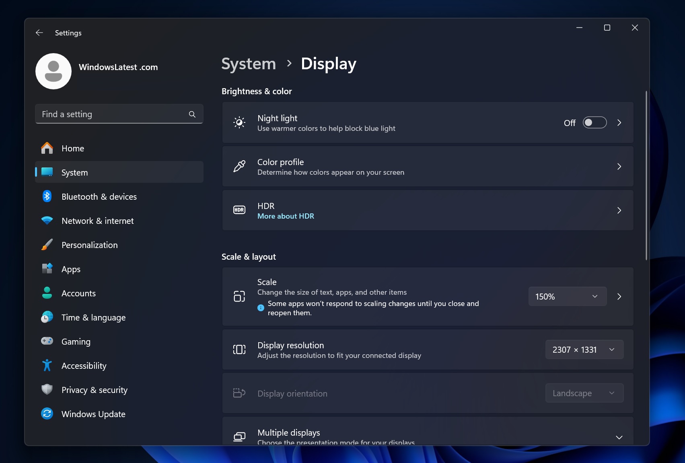The image size is (685, 463).
Task: Open Bluetooth & devices via its icon
Action: [47, 196]
